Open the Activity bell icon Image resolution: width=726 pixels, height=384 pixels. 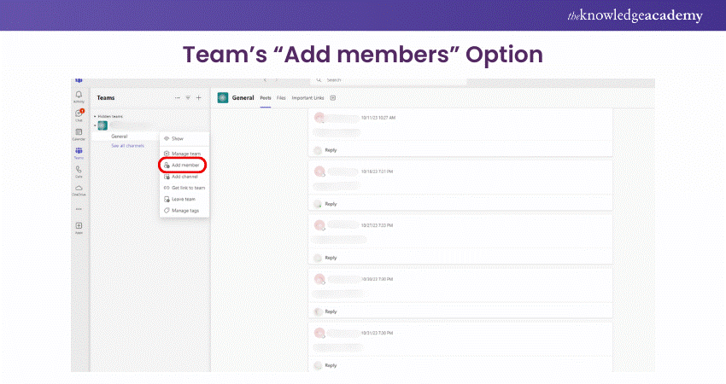click(79, 95)
